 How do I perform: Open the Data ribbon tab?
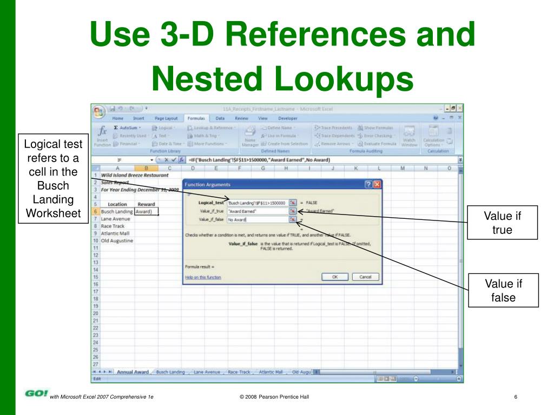click(220, 118)
